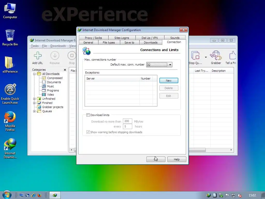Viewport: 265px width, 199px height.
Task: Expand the Queues tree node
Action: click(34, 111)
